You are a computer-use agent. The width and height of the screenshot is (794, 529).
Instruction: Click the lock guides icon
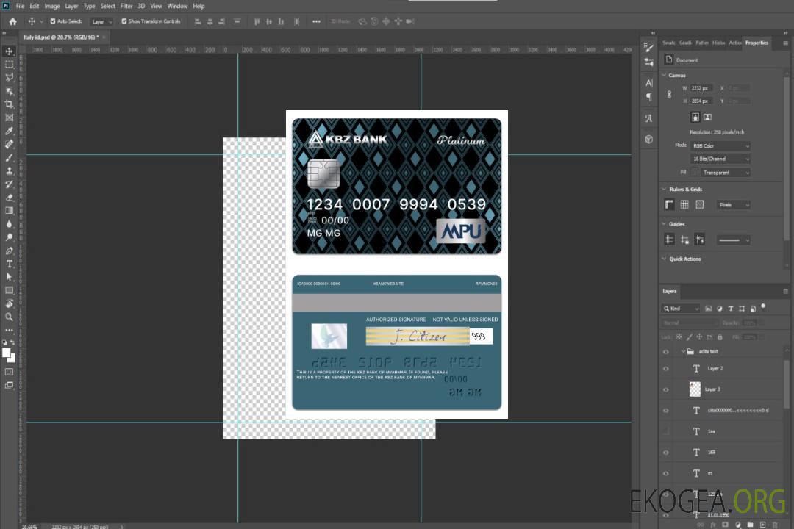684,240
